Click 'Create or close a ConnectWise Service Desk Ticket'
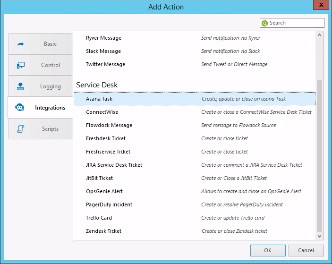Screen dimensions: 332x264 pos(256,112)
